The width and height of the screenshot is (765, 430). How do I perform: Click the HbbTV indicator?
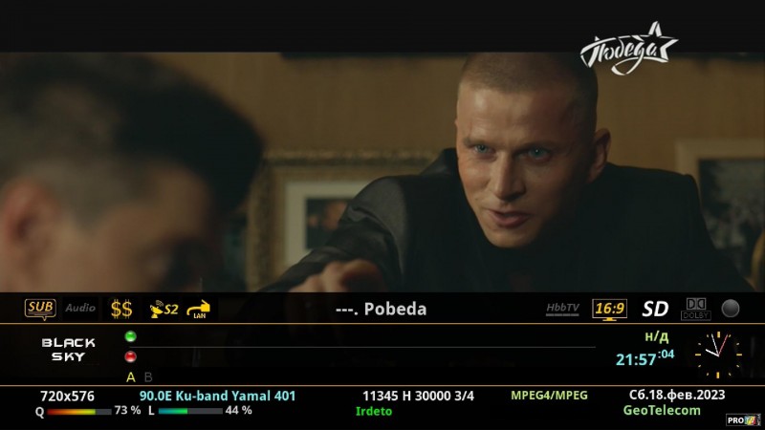tap(562, 309)
